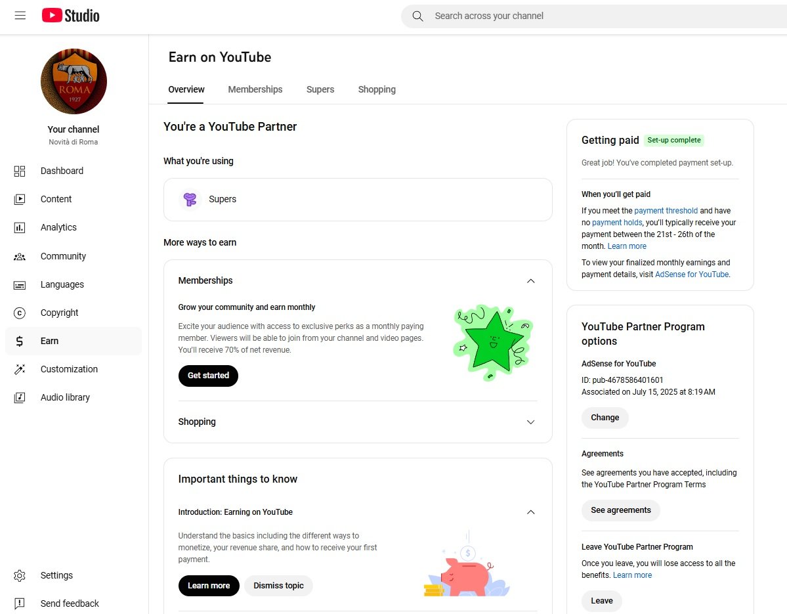Click the search magnifier icon
This screenshot has height=614, width=787.
[x=417, y=16]
